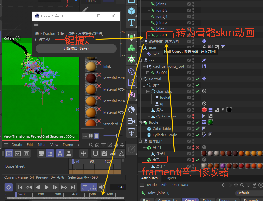Click the Python tag on Control object
Viewport: 263px width, 201px height.
(x=204, y=79)
